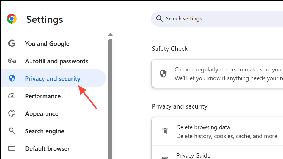The height and width of the screenshot is (159, 283).
Task: Click the Search settings input field
Action: coord(217,19)
